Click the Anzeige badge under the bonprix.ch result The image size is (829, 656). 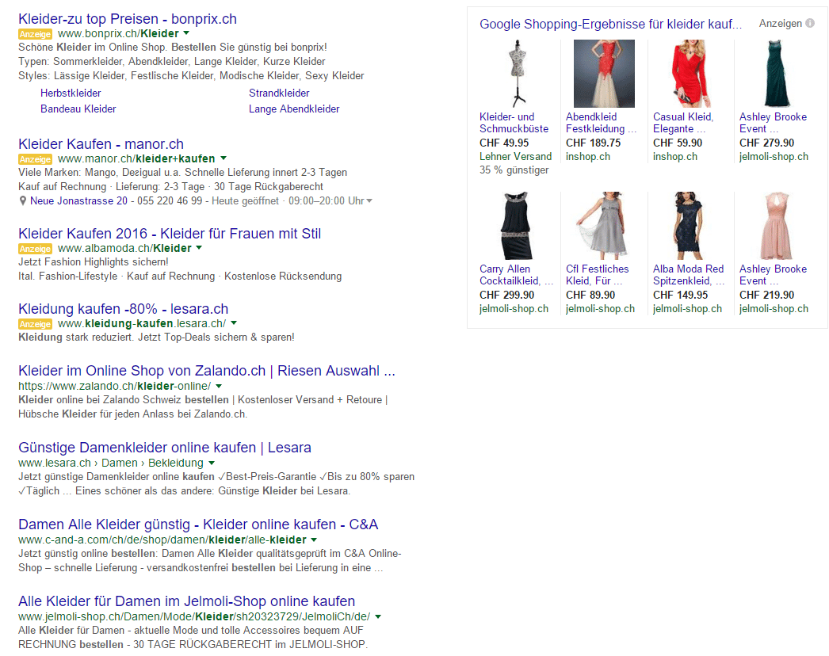point(35,34)
